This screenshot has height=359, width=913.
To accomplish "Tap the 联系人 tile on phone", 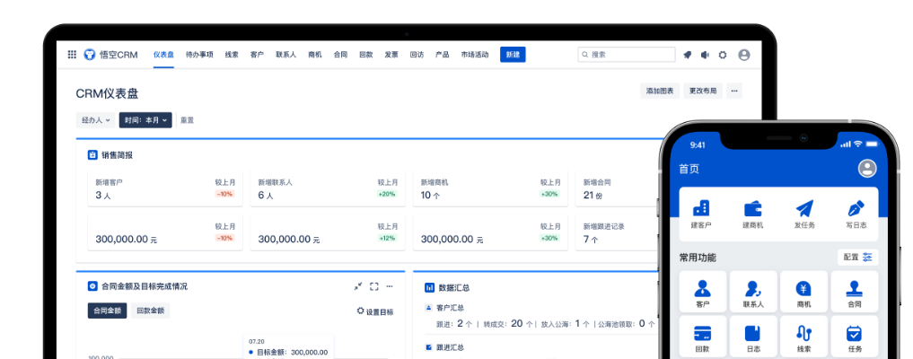I will click(x=753, y=293).
